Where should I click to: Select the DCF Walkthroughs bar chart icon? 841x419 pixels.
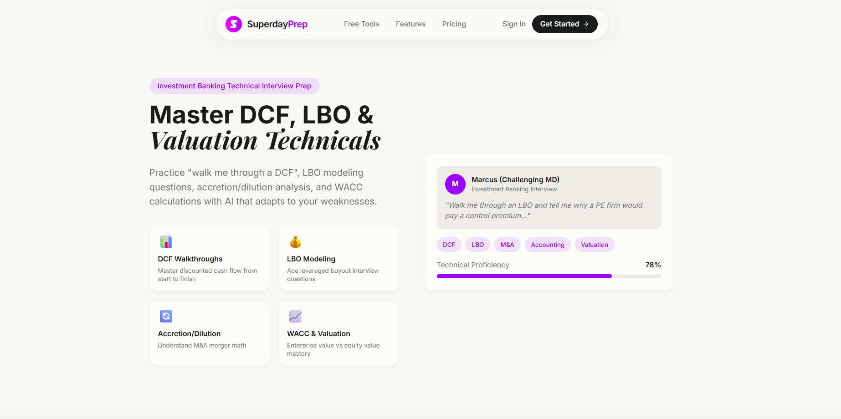(166, 242)
